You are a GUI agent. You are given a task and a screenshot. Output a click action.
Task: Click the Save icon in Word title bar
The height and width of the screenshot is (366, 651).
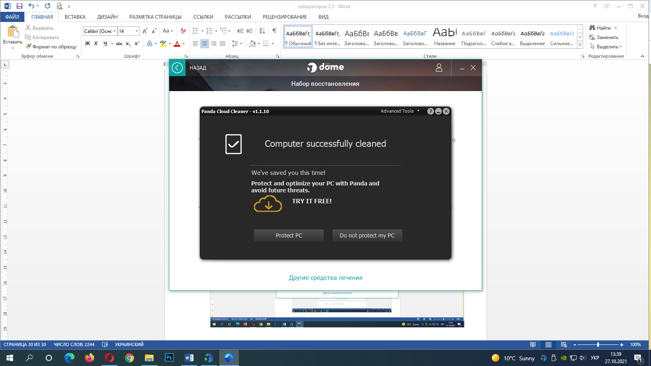click(x=19, y=6)
